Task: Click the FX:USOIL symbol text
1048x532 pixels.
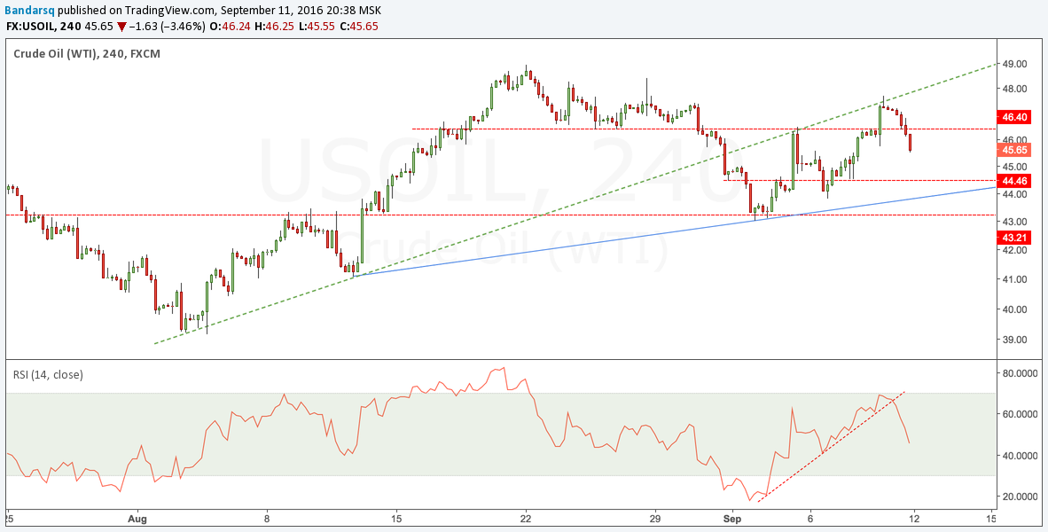Action: [33, 27]
